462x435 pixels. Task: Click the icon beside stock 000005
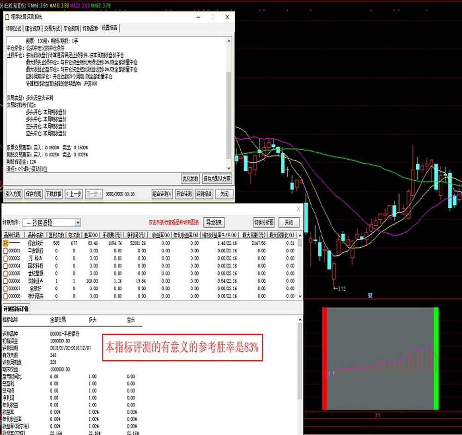[6, 273]
